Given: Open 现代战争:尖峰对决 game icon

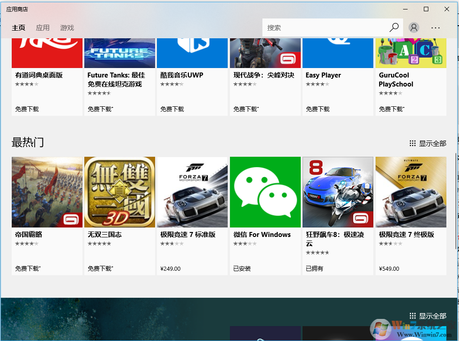Looking at the screenshot, I should tap(265, 53).
